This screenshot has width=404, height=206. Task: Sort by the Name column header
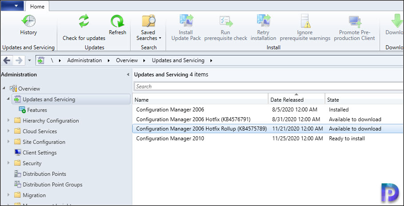click(201, 99)
